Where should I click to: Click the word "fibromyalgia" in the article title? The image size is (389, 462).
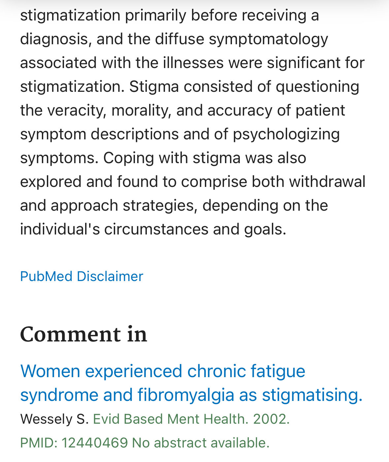[186, 395]
